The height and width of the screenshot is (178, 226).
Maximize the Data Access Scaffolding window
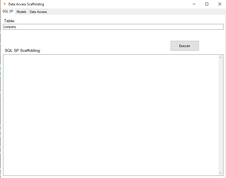(x=207, y=4)
